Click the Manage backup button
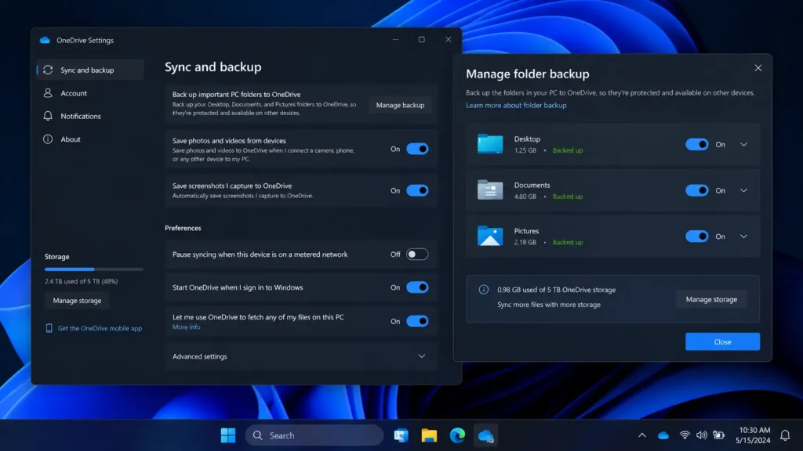The width and height of the screenshot is (803, 451). (400, 105)
